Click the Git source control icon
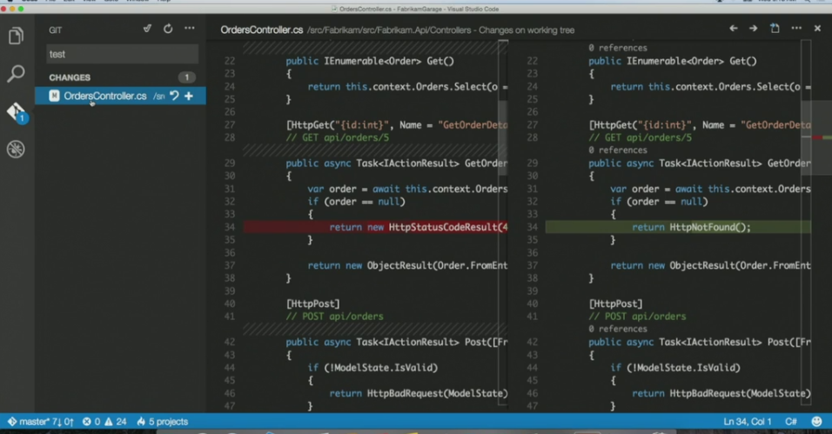832x434 pixels. coord(16,112)
